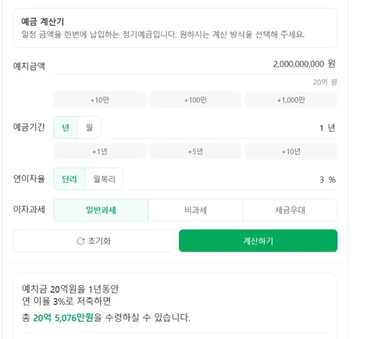Select 월복리 monthly compound interest
The image size is (368, 339).
click(x=104, y=179)
